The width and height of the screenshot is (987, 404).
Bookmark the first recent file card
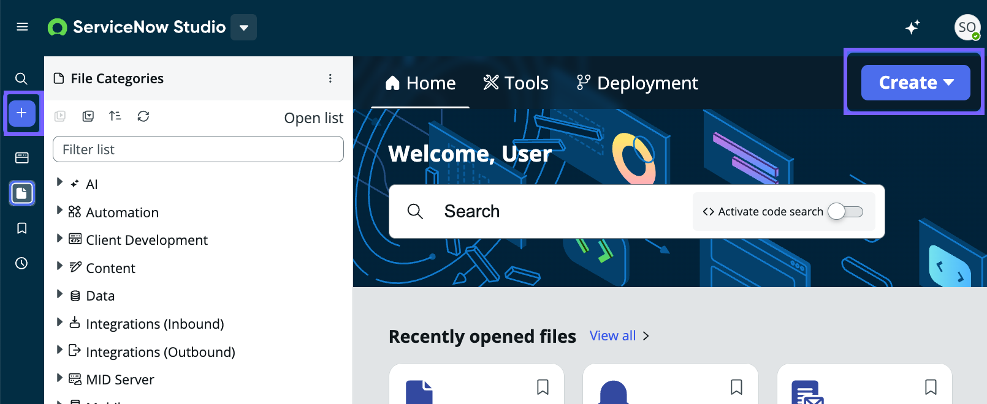point(543,387)
